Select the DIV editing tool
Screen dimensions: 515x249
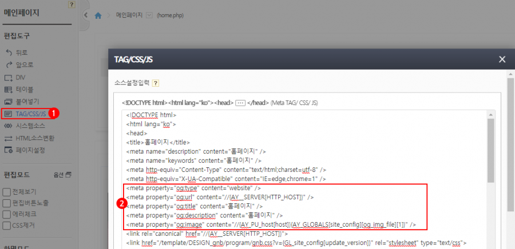pyautogui.click(x=18, y=77)
